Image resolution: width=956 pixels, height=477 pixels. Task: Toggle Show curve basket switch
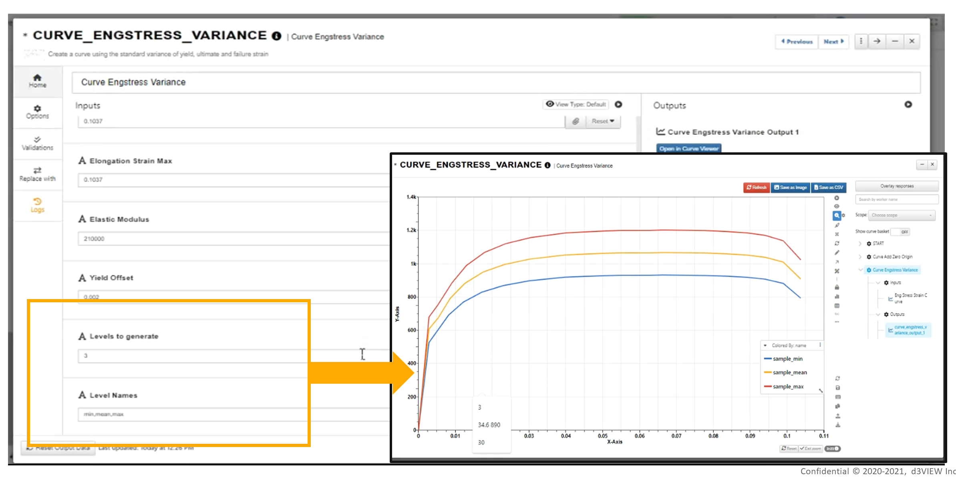[x=900, y=232]
